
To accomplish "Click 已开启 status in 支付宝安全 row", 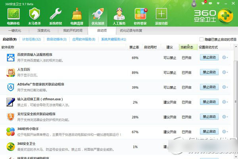I will pyautogui.click(x=186, y=117).
